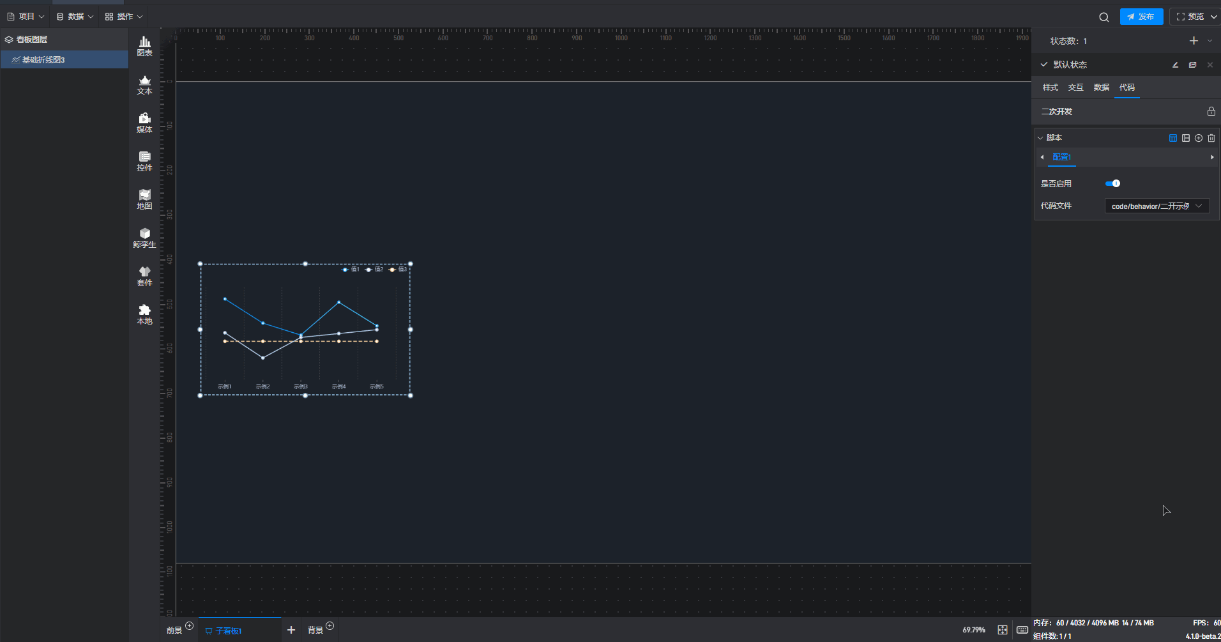Expand state options chevron next to plus
The height and width of the screenshot is (642, 1221).
tap(1210, 41)
